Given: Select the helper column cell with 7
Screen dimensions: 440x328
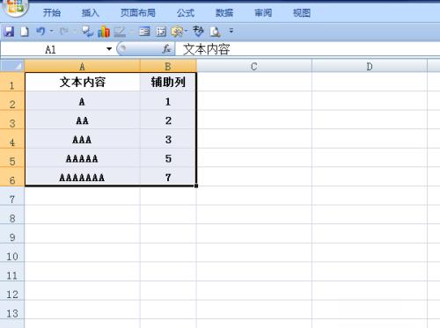Looking at the screenshot, I should pyautogui.click(x=168, y=177).
